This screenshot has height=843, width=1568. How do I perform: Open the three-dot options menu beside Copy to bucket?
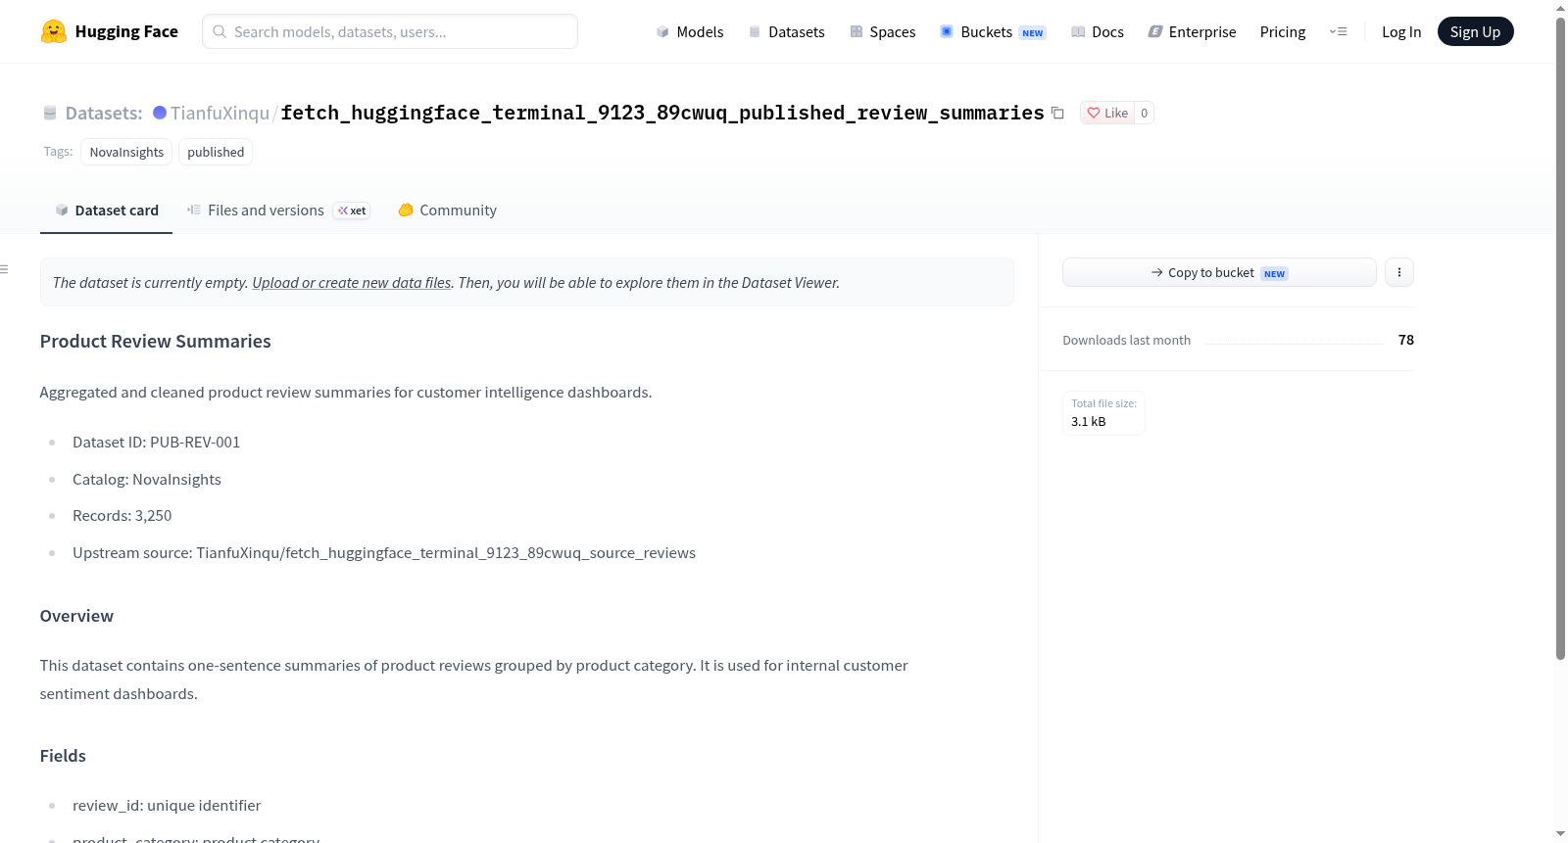tap(1399, 272)
